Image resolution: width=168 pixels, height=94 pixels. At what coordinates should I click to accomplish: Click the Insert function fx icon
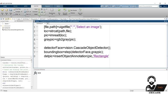point(42,9)
